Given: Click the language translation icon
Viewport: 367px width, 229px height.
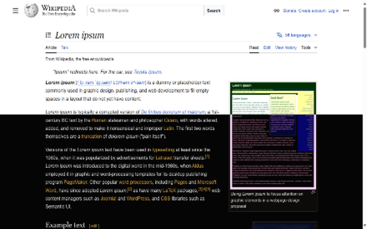Looking at the screenshot, I should click(279, 35).
